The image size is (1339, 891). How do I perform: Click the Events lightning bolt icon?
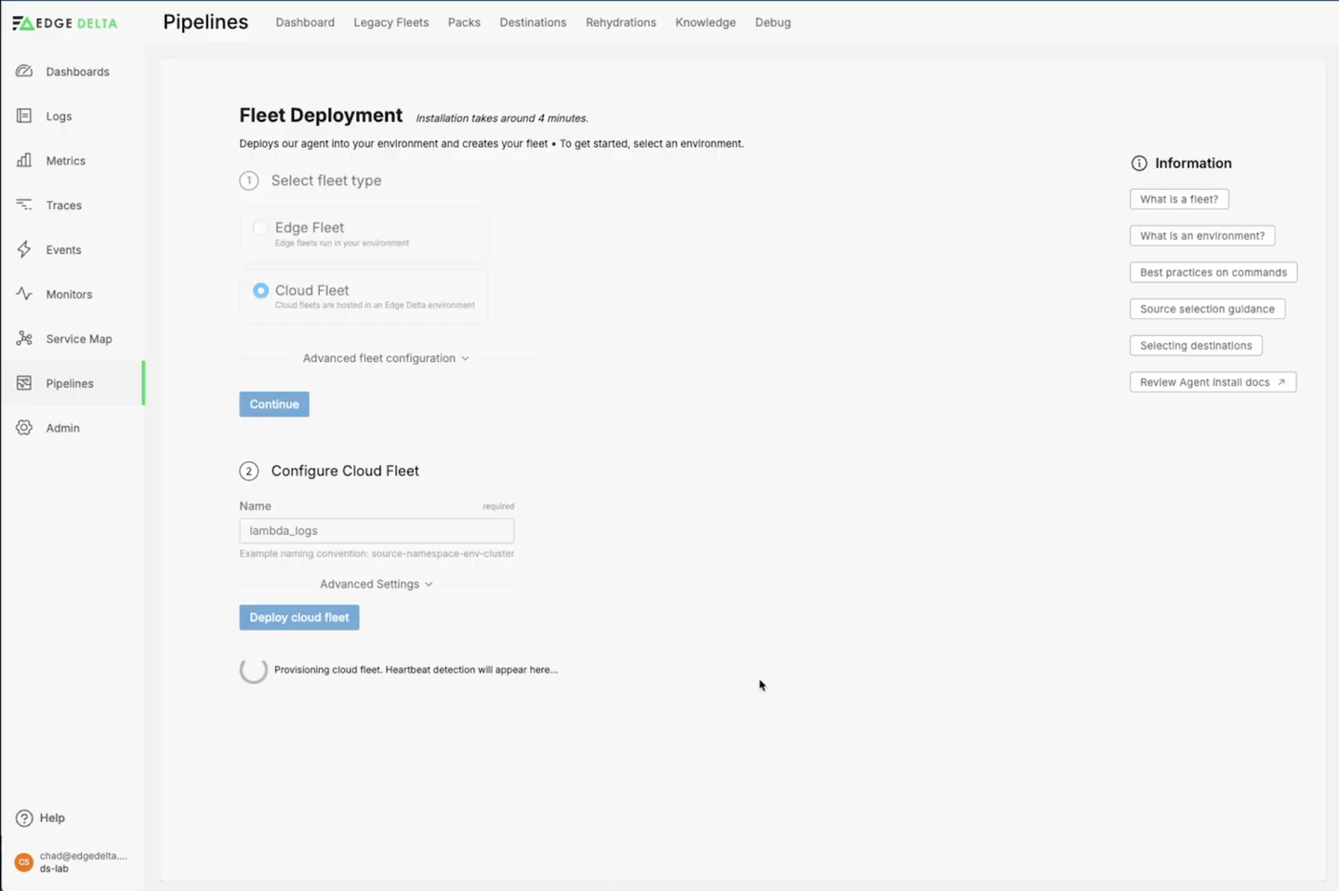pyautogui.click(x=24, y=249)
